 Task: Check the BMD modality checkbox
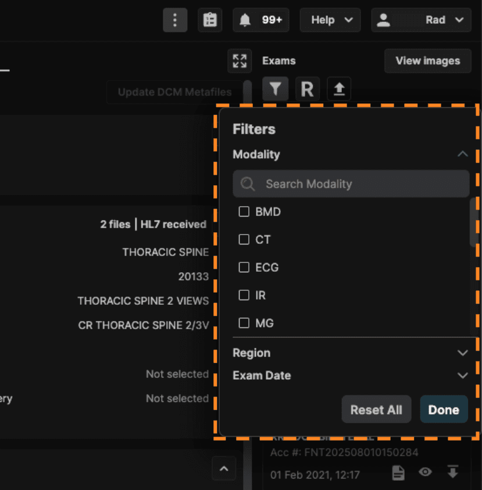pos(244,211)
